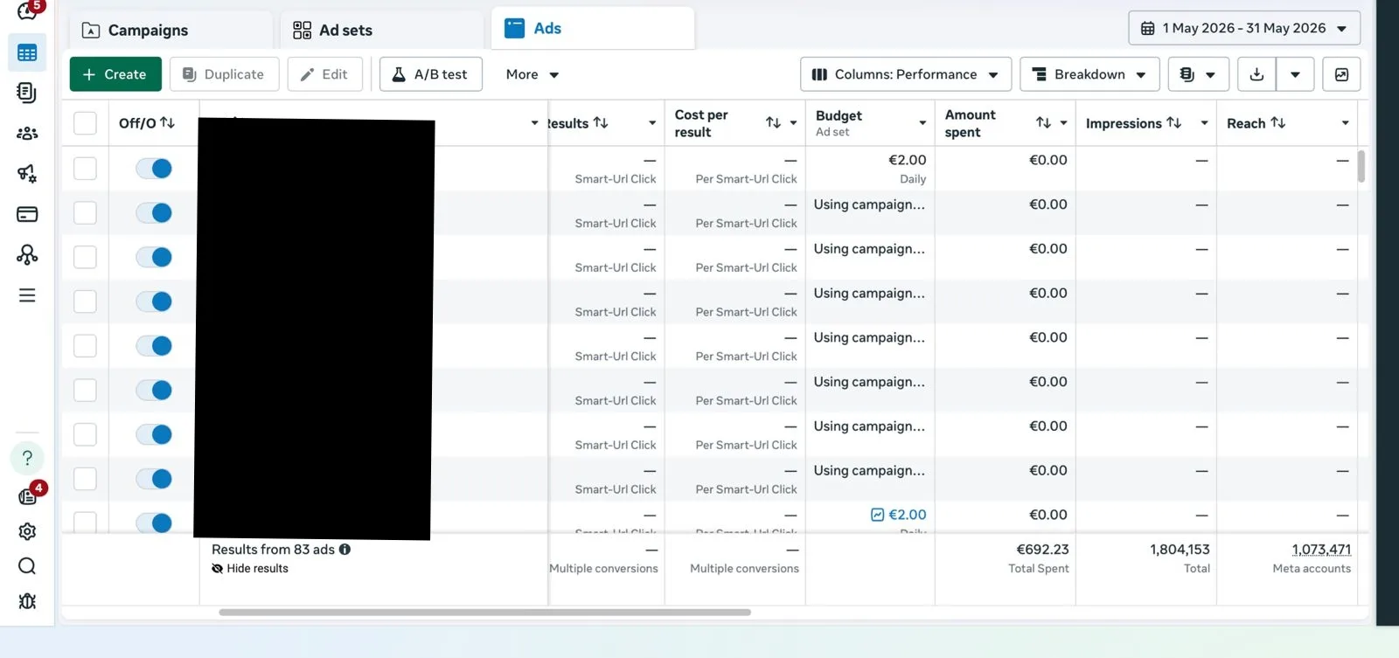Screen dimensions: 1399x658
Task: Click the Edit button
Action: pos(324,74)
